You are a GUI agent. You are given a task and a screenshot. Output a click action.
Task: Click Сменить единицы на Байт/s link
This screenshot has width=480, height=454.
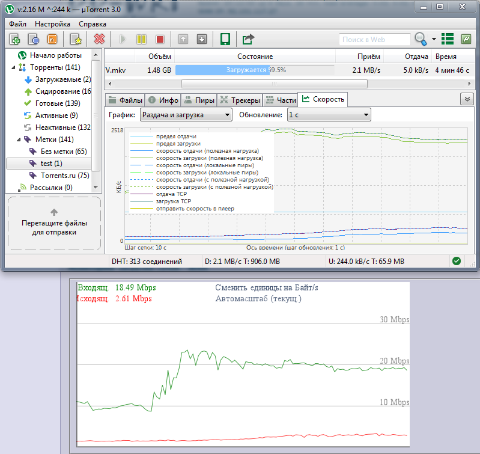266,287
